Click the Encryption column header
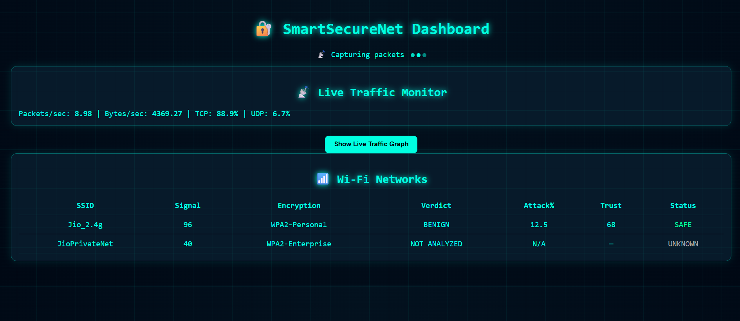This screenshot has height=321, width=740. pyautogui.click(x=299, y=206)
